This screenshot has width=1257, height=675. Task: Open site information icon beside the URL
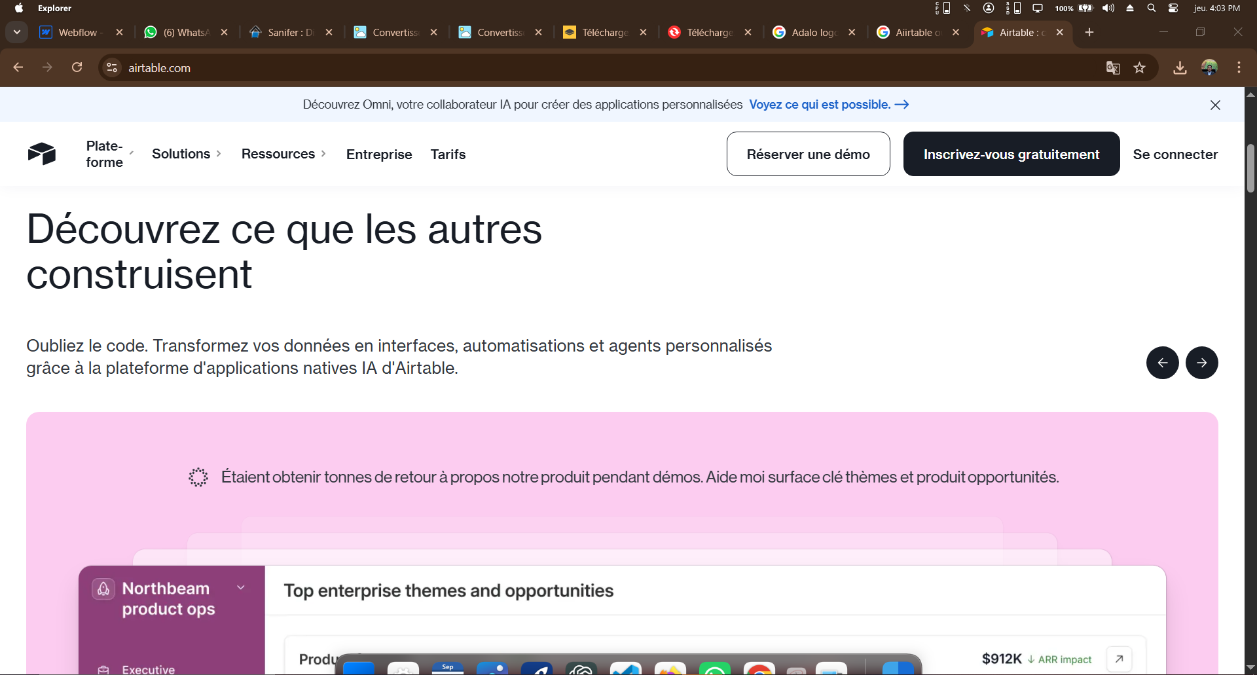coord(113,67)
